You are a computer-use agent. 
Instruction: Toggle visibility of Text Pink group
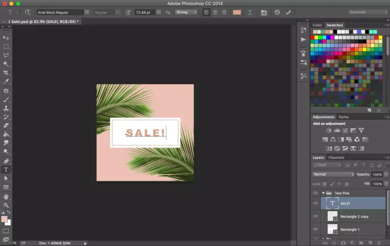point(315,193)
